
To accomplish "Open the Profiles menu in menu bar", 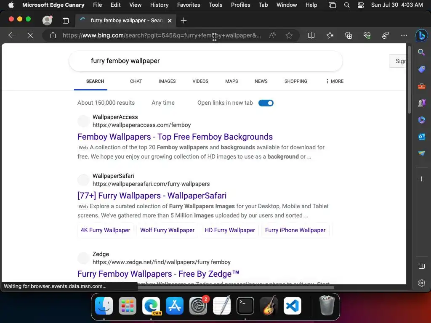I will pos(240,5).
